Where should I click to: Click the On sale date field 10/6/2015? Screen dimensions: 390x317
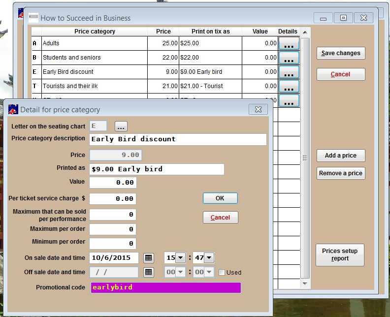[114, 258]
